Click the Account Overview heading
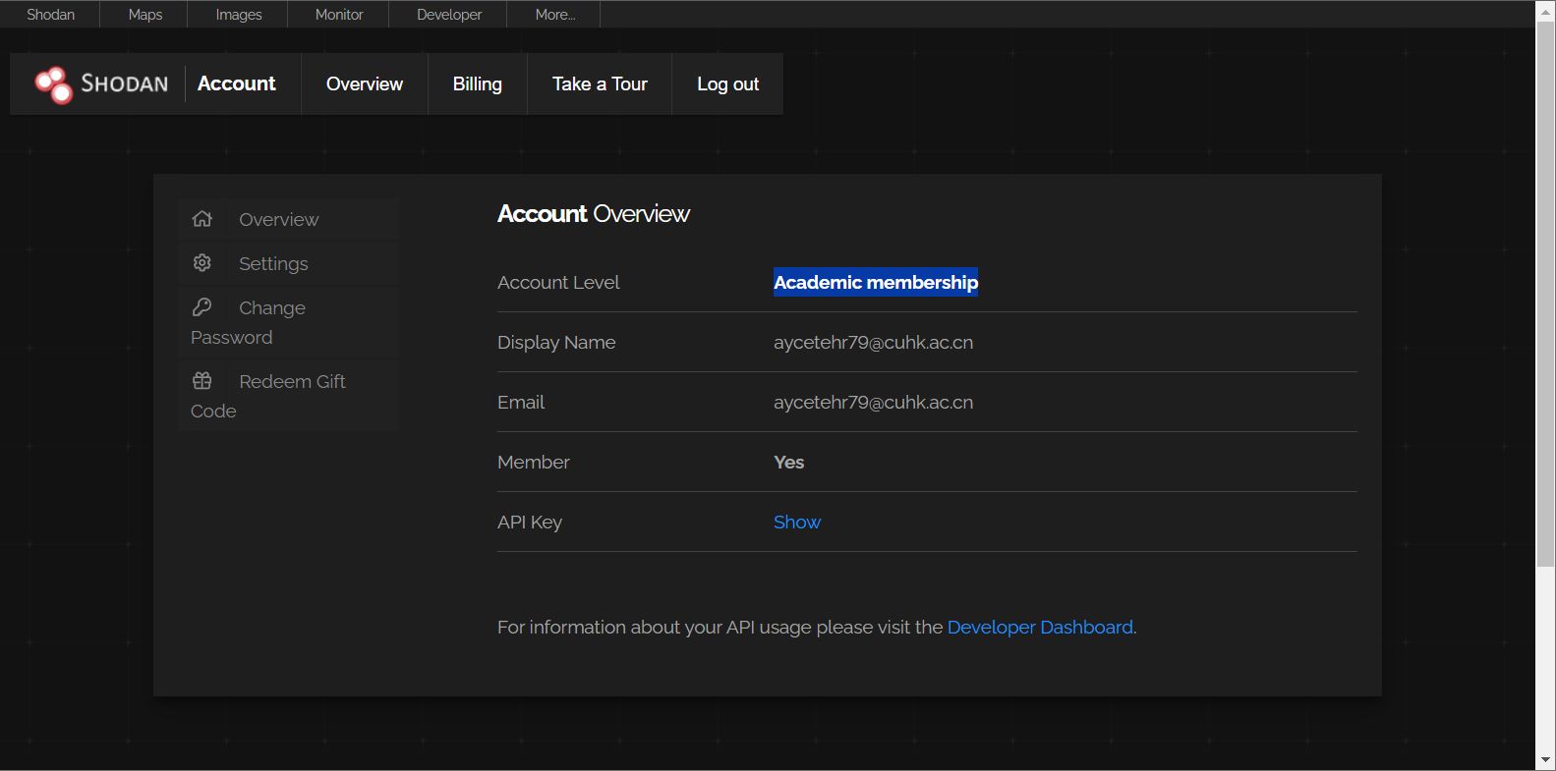This screenshot has width=1556, height=771. 594,213
